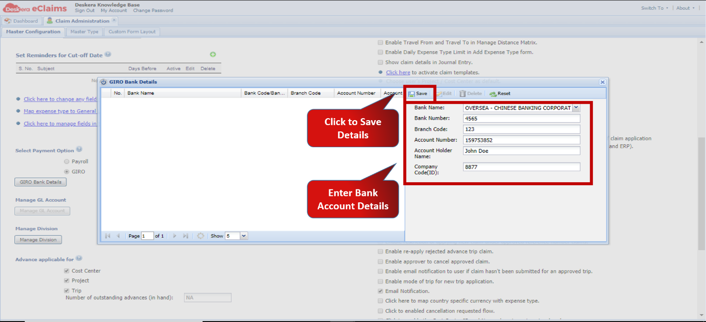Check map country specific currency option
Image resolution: width=706 pixels, height=322 pixels.
380,301
